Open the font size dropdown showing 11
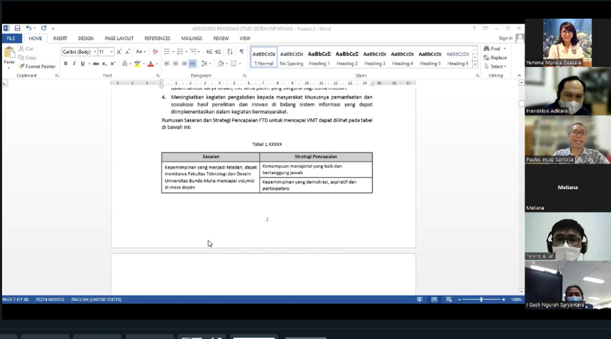 (x=111, y=52)
